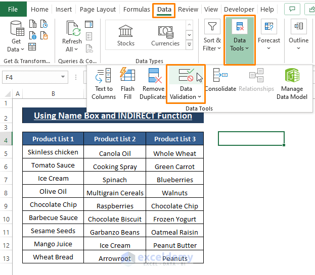Click the Name Box showing F4
Viewport: 315px width, 275px height.
pyautogui.click(x=31, y=77)
